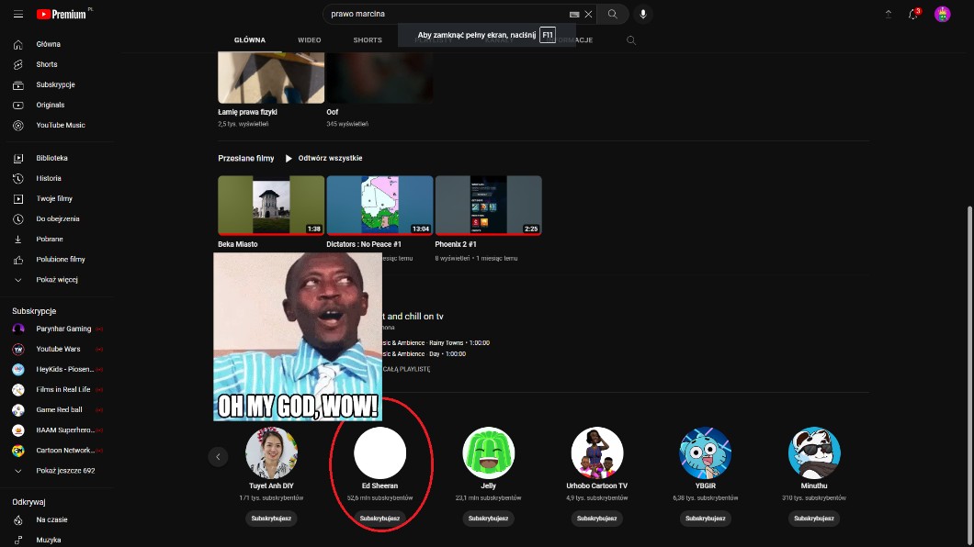Clear search text with the X
The width and height of the screenshot is (974, 547).
coord(588,15)
